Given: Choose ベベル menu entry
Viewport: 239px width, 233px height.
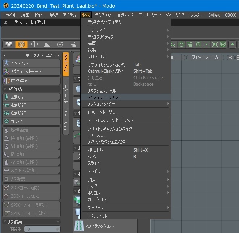Looking at the screenshot, I should tap(125, 157).
